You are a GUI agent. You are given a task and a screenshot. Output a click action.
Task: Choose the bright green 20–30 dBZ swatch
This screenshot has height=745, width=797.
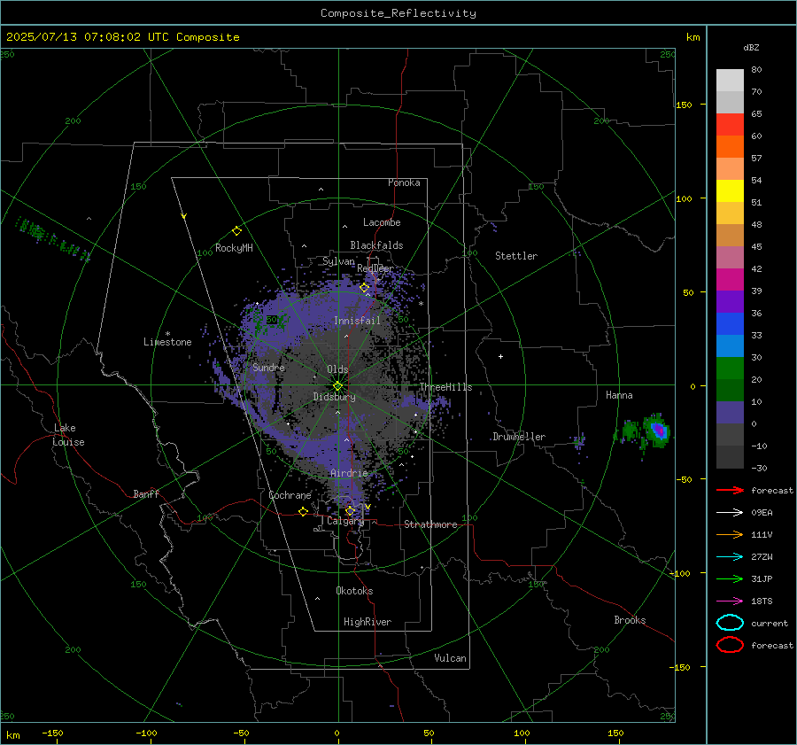tap(730, 369)
